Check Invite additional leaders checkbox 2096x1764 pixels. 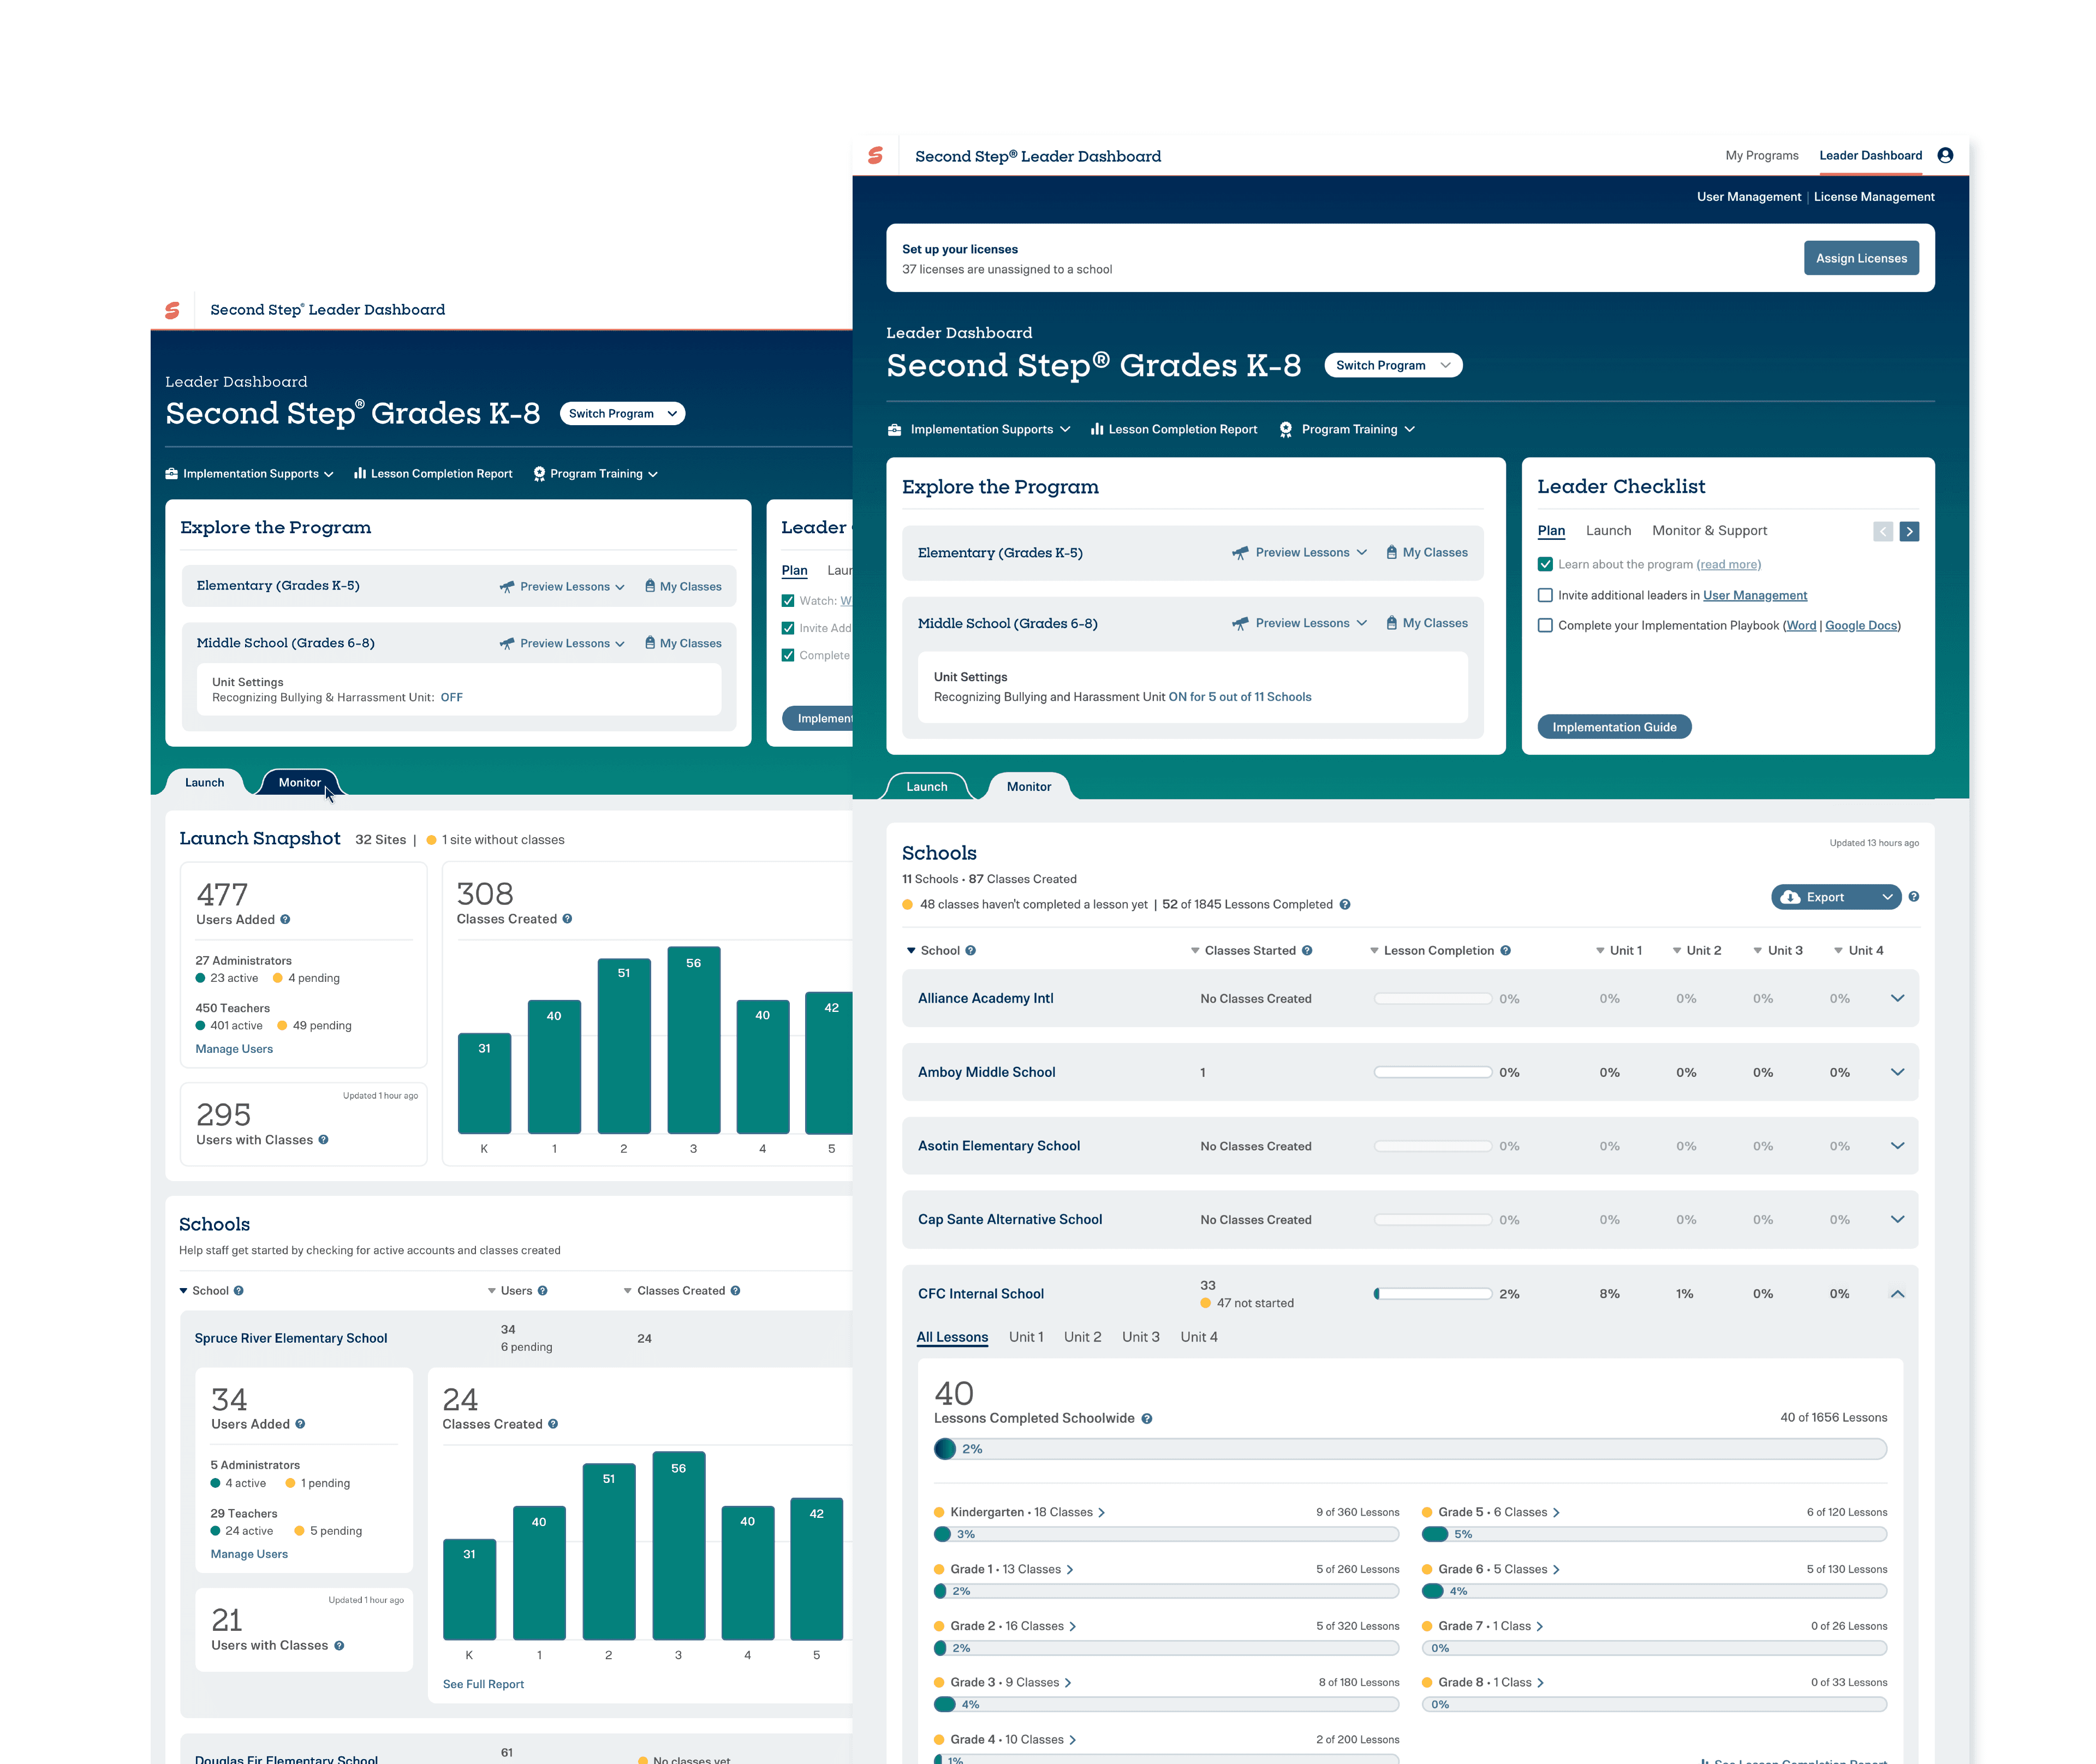[1545, 595]
